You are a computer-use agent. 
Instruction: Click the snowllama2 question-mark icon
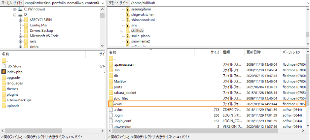click(127, 41)
